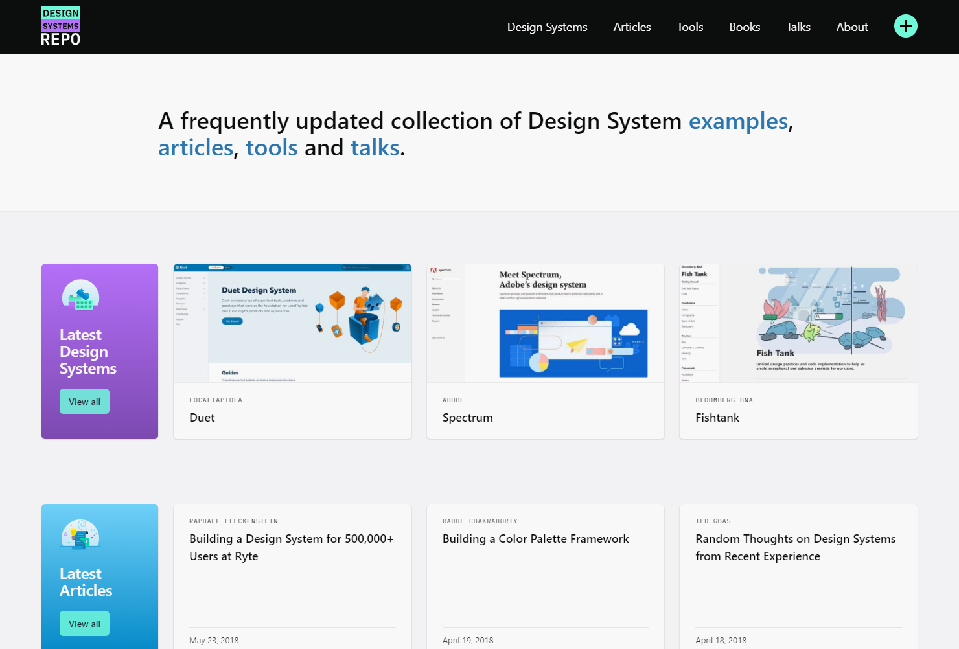Screen dimensions: 959x649
Task: Follow the 'articles' link in the headline
Action: click(x=196, y=148)
